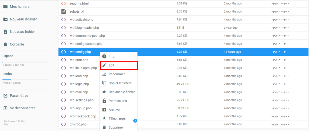Image resolution: width=309 pixels, height=131 pixels.
Task: Select the robots.txt file name
Action: 77,11
